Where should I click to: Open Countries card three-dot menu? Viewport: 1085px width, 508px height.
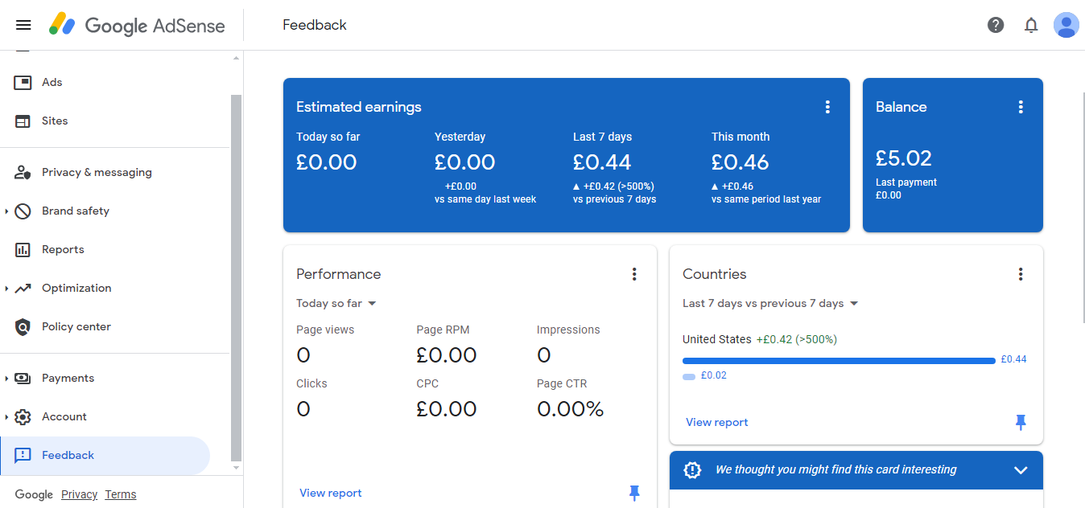[x=1021, y=274]
